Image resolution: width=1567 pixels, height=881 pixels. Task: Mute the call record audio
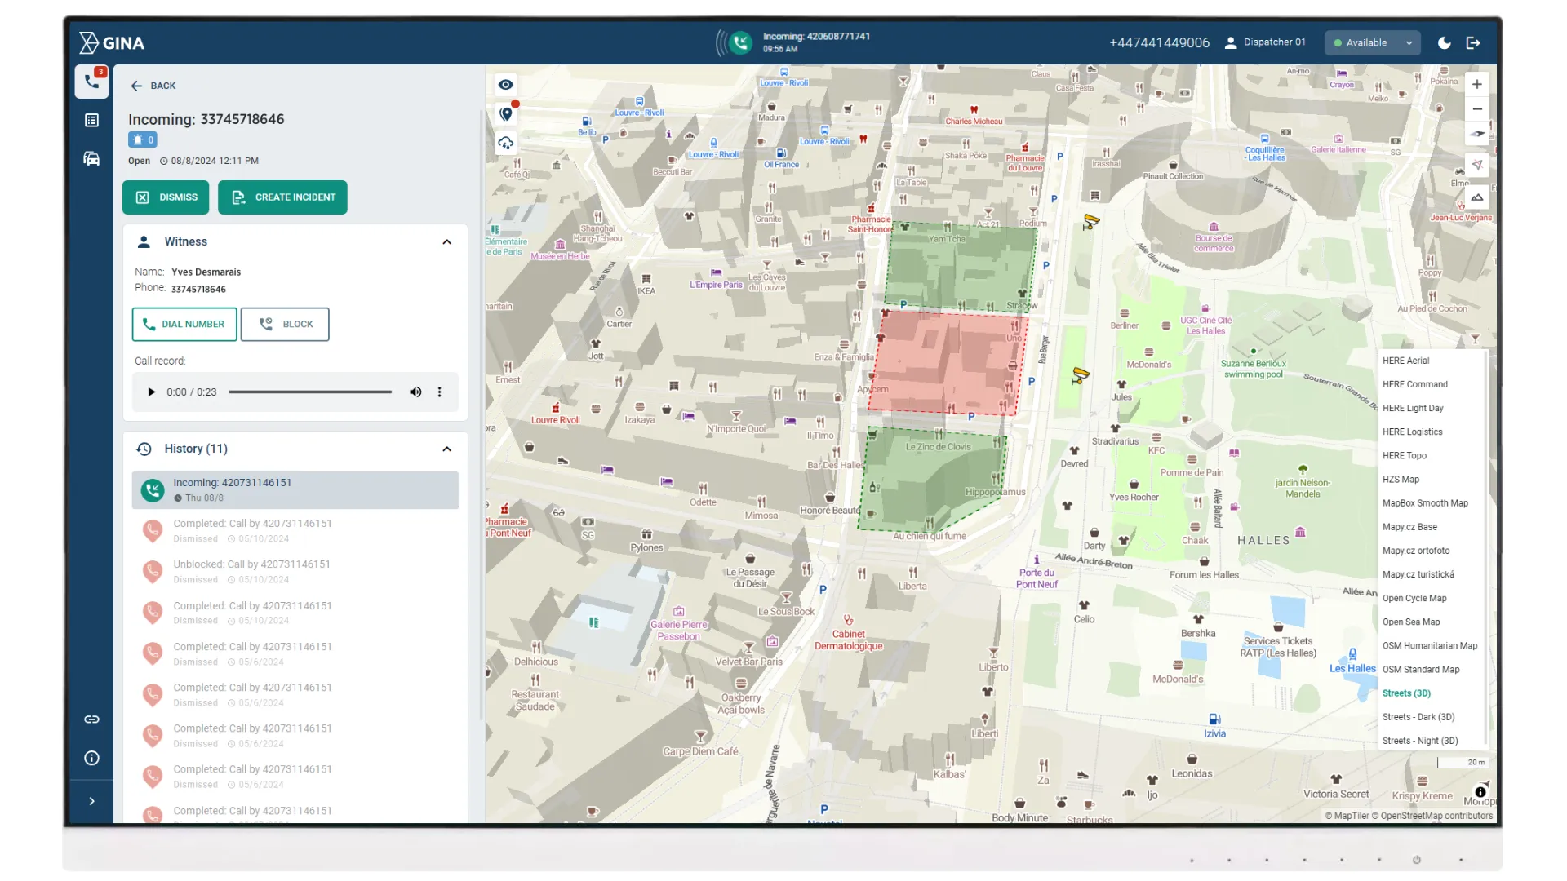click(x=415, y=392)
